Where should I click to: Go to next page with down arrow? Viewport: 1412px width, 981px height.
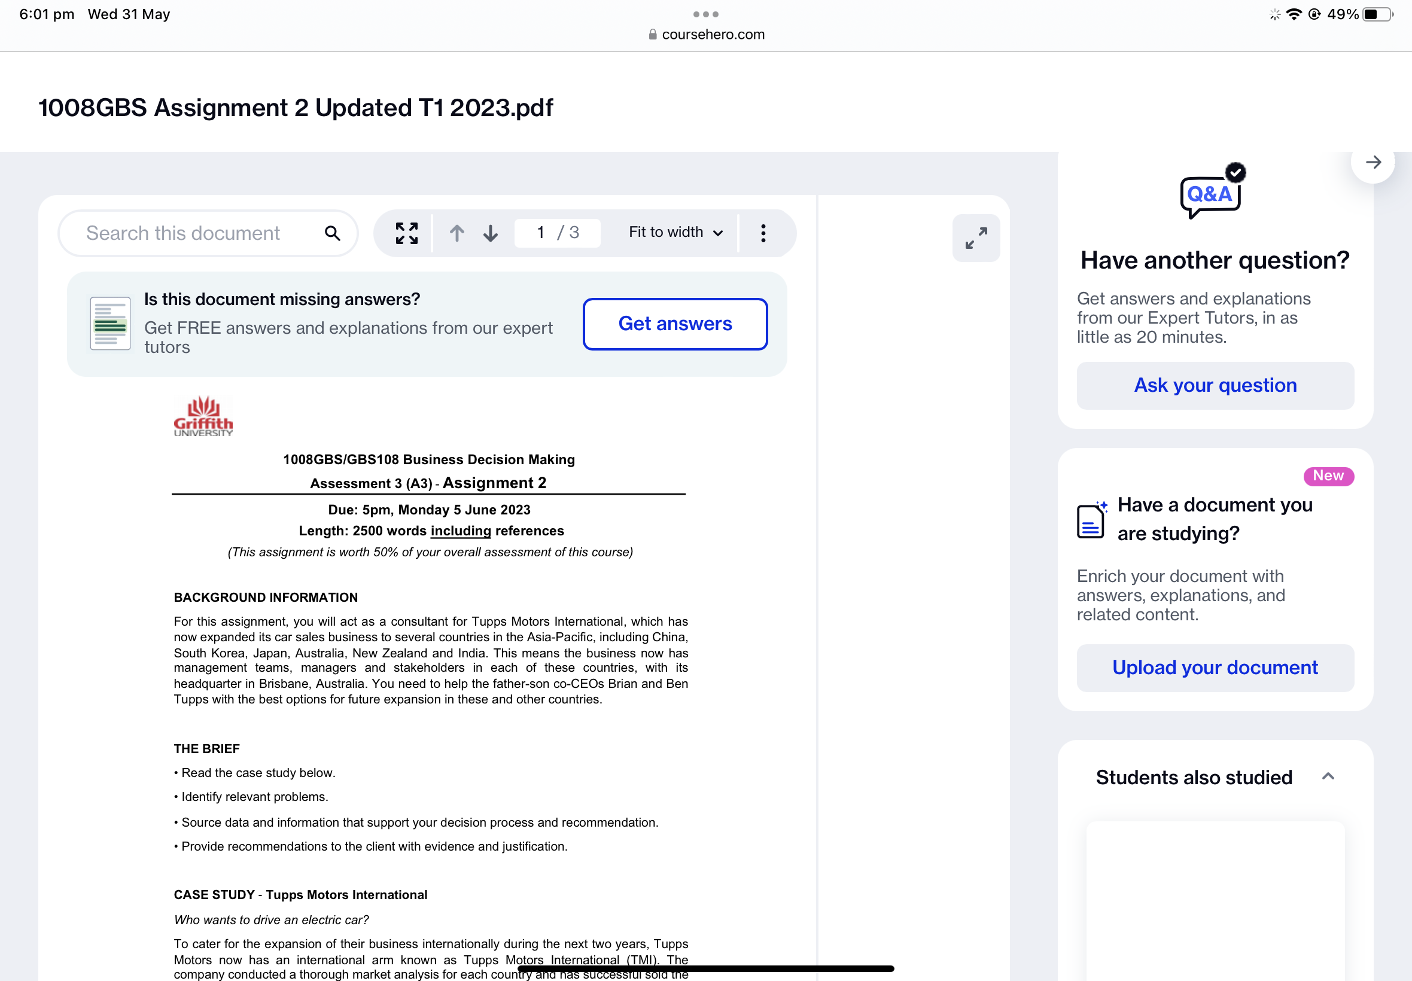pos(490,233)
